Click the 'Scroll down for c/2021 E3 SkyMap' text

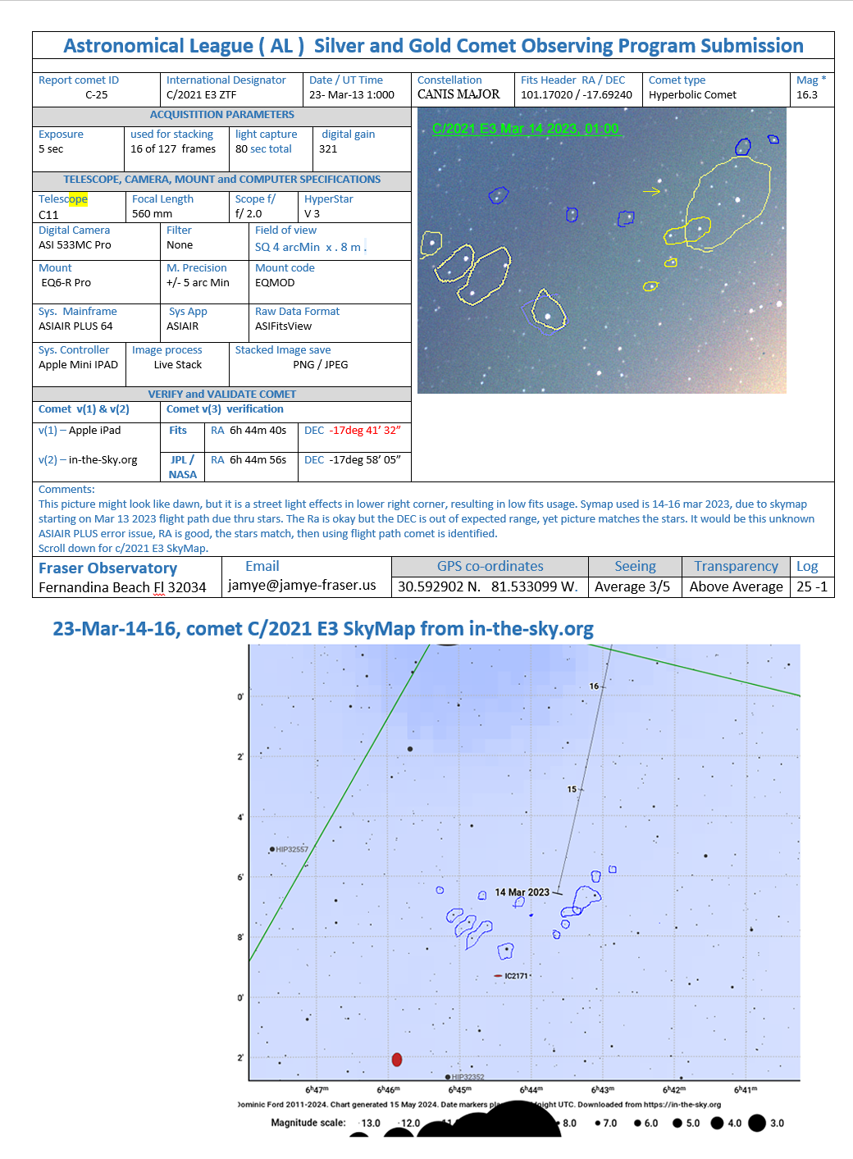[x=123, y=548]
